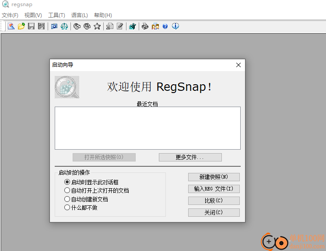Click the two people toolbar icon

155,26
